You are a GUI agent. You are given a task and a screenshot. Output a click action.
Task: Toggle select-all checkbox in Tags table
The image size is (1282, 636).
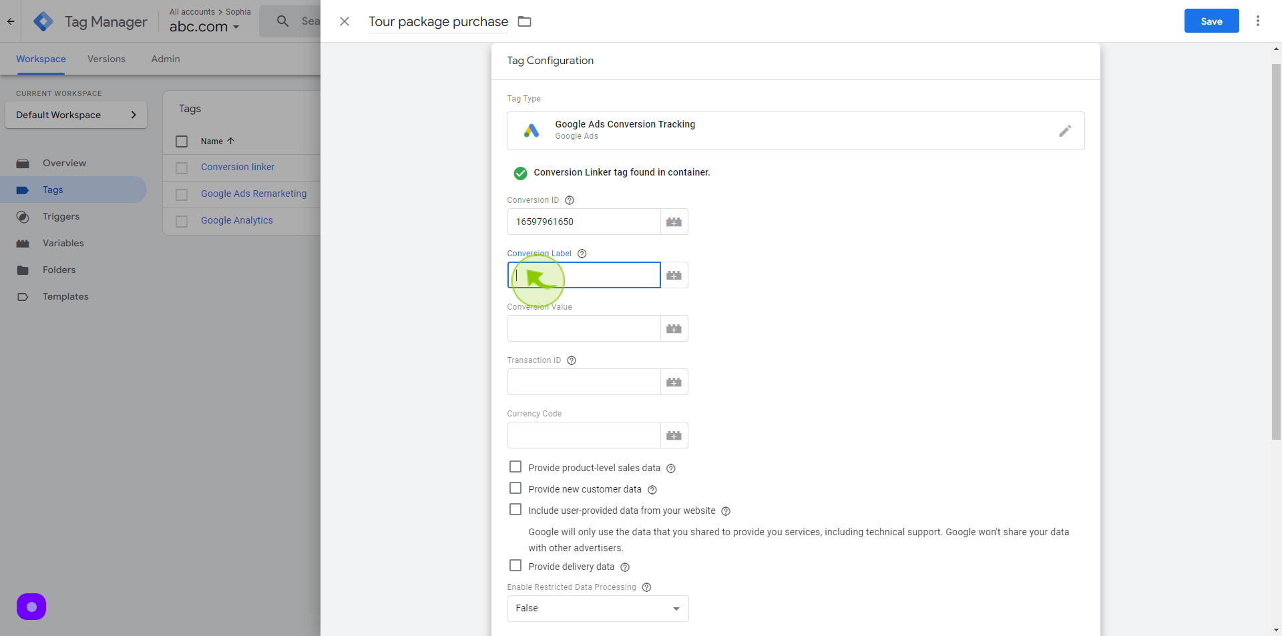point(182,141)
